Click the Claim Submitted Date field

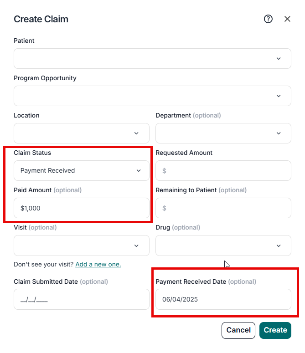81,300
